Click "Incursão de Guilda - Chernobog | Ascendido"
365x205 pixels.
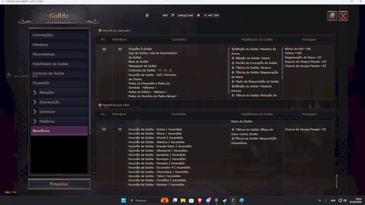158,172
